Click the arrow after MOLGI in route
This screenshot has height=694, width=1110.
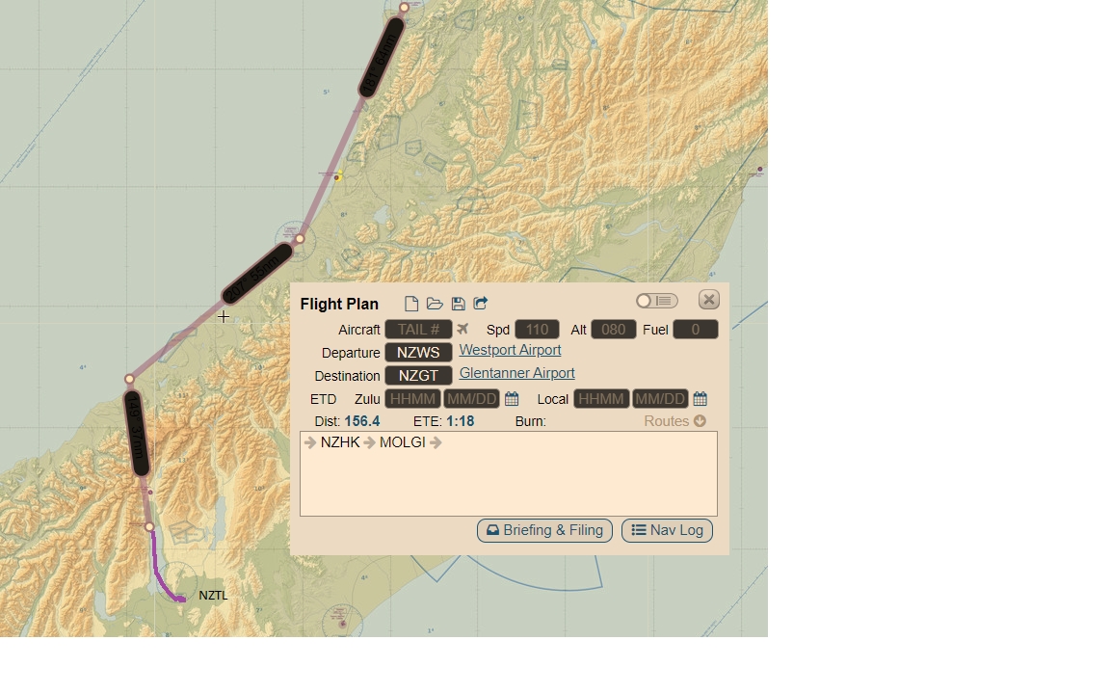436,442
